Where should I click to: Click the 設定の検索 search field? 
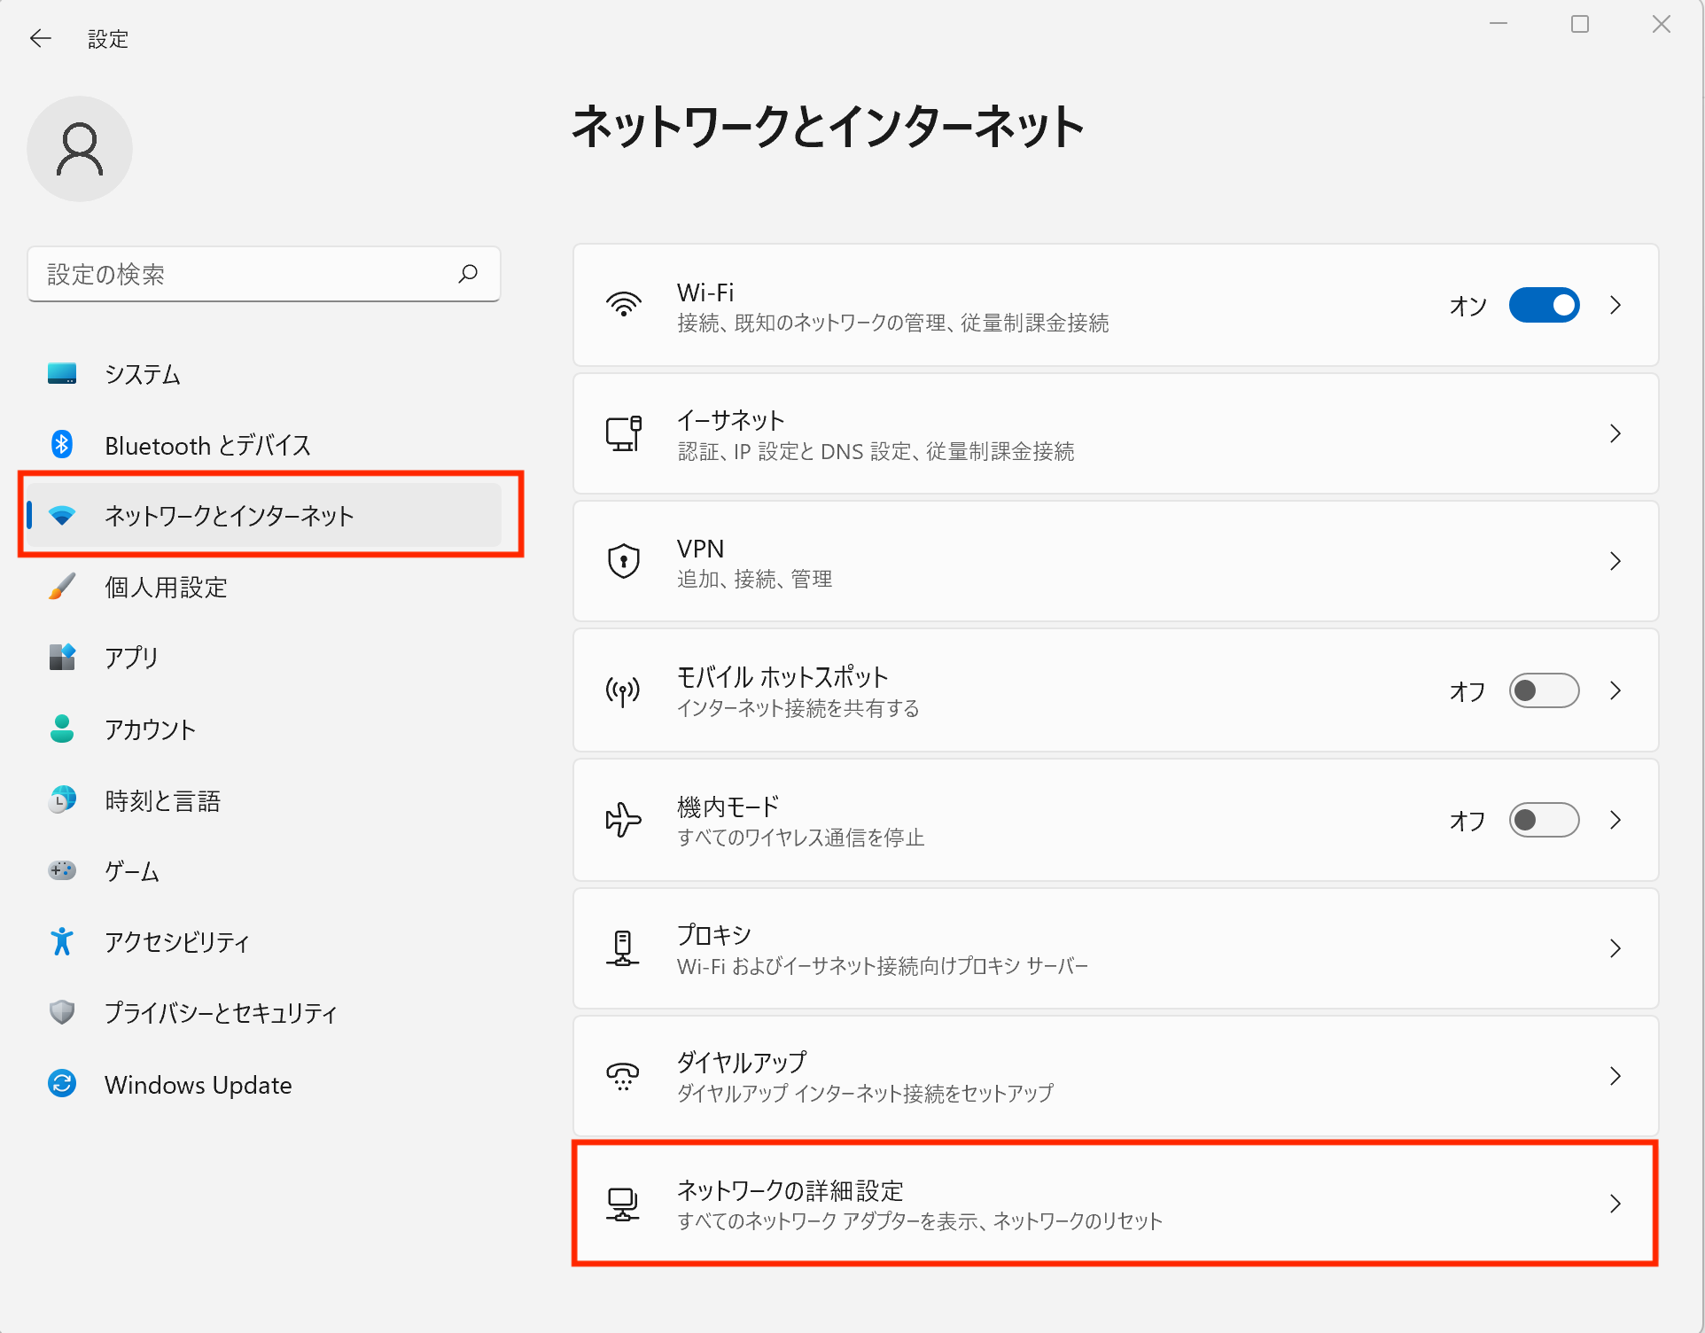click(263, 274)
